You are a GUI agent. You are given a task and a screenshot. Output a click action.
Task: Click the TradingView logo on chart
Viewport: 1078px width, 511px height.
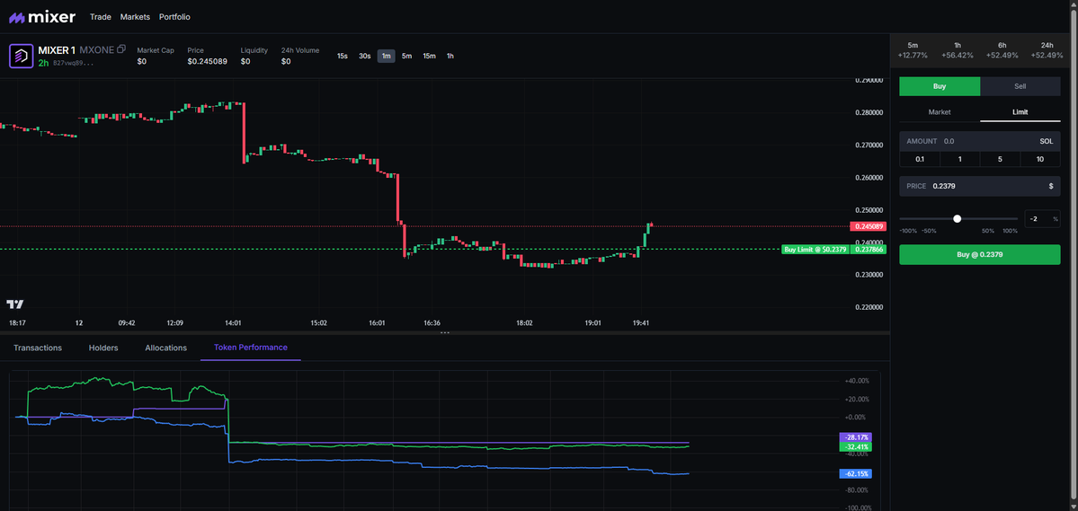15,304
